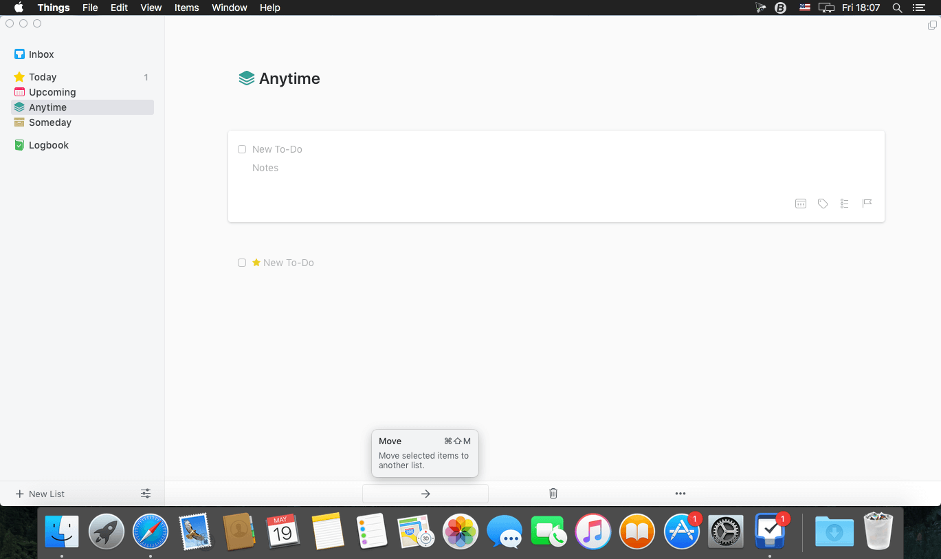Add a checklist using the checklist icon

coord(844,204)
